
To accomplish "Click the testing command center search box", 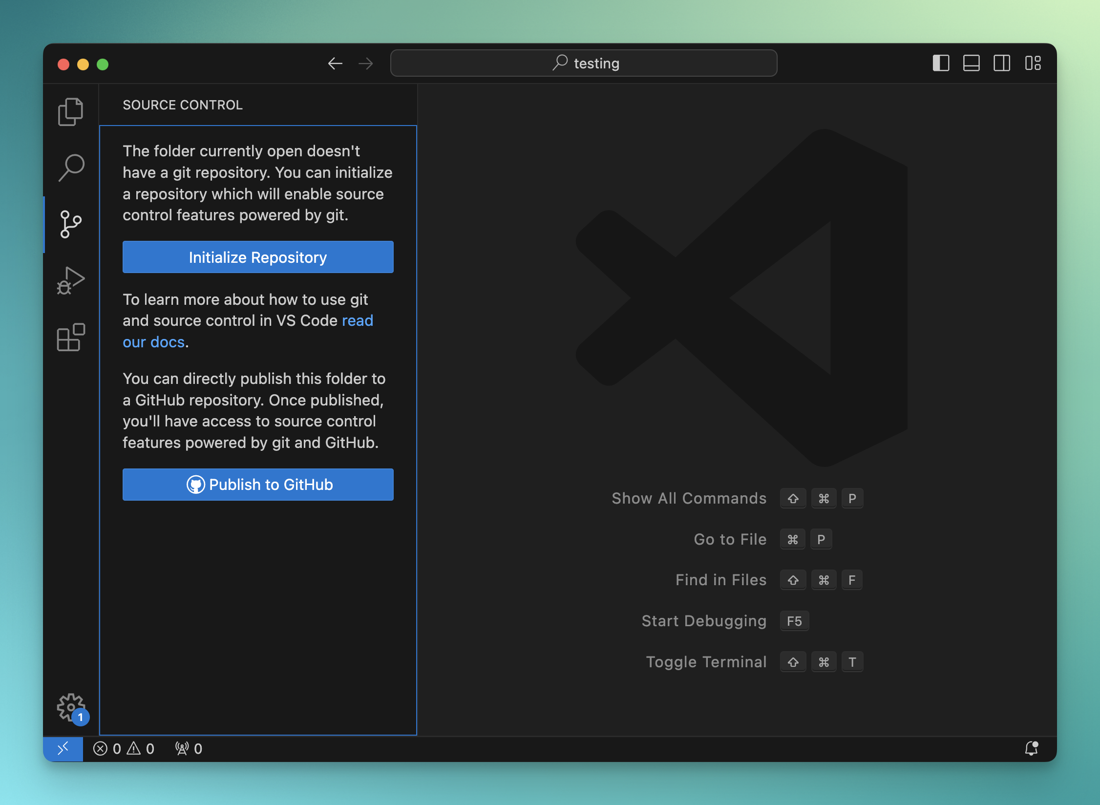I will (x=584, y=63).
